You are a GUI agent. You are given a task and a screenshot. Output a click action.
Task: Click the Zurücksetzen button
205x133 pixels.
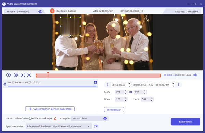[x=114, y=110]
